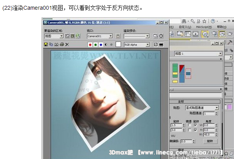The width and height of the screenshot is (234, 159).
Task: Open Schematic View icon in main toolbar
Action: (195, 34)
